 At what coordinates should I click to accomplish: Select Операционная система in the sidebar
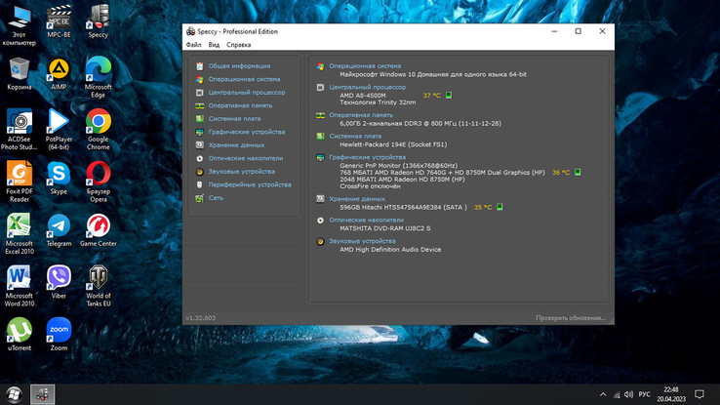[x=244, y=79]
